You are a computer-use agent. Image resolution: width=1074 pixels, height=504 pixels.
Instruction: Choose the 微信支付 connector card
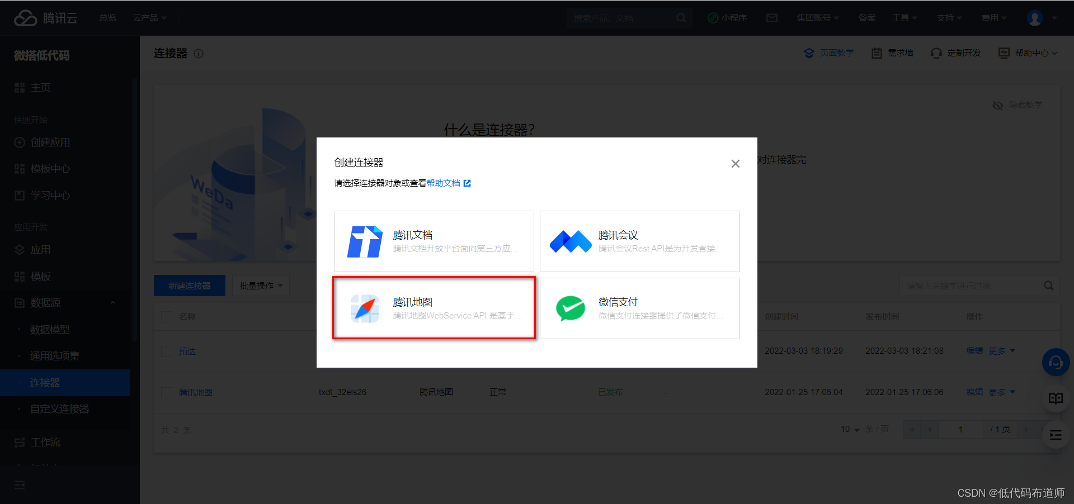tap(639, 308)
